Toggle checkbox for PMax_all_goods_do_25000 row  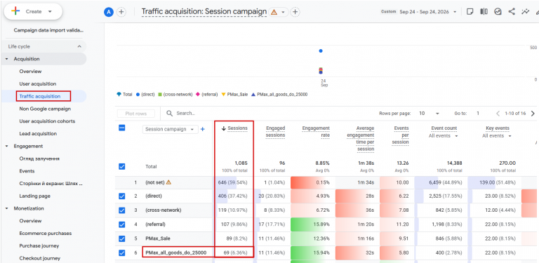pyautogui.click(x=121, y=252)
